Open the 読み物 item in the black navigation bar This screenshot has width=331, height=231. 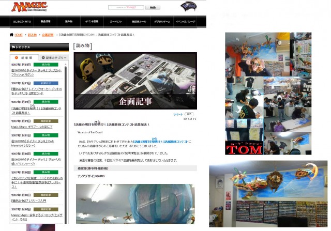[x=69, y=22]
